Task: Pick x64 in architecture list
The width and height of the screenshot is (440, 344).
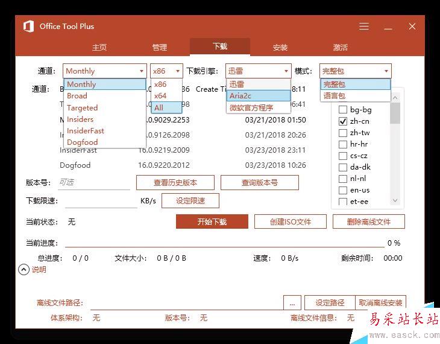Action: point(167,96)
